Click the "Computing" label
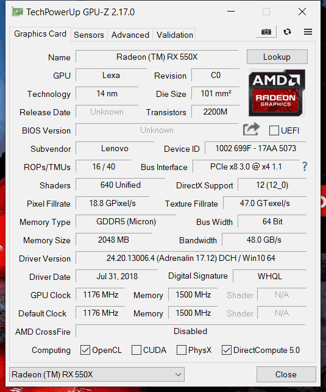Image resolution: width=326 pixels, height=392 pixels. [x=51, y=350]
